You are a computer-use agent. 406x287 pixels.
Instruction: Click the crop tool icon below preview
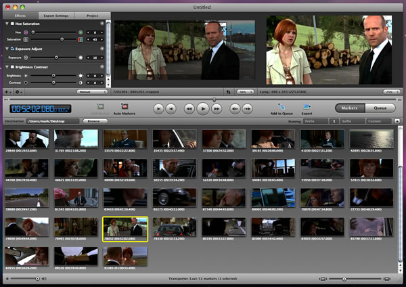(229, 92)
